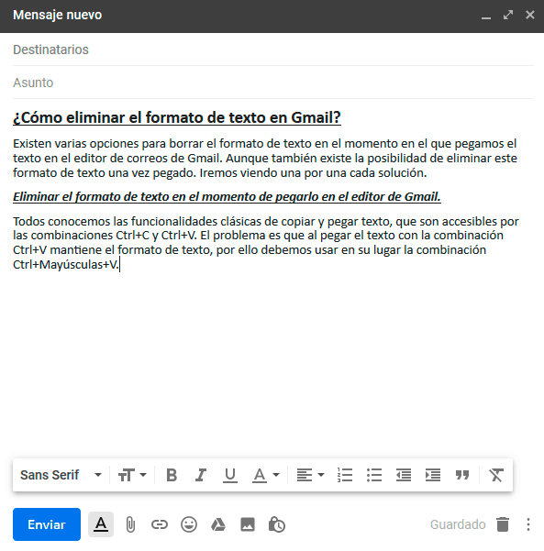Click the Enviar send button
Screen dimensions: 544x551
click(47, 524)
